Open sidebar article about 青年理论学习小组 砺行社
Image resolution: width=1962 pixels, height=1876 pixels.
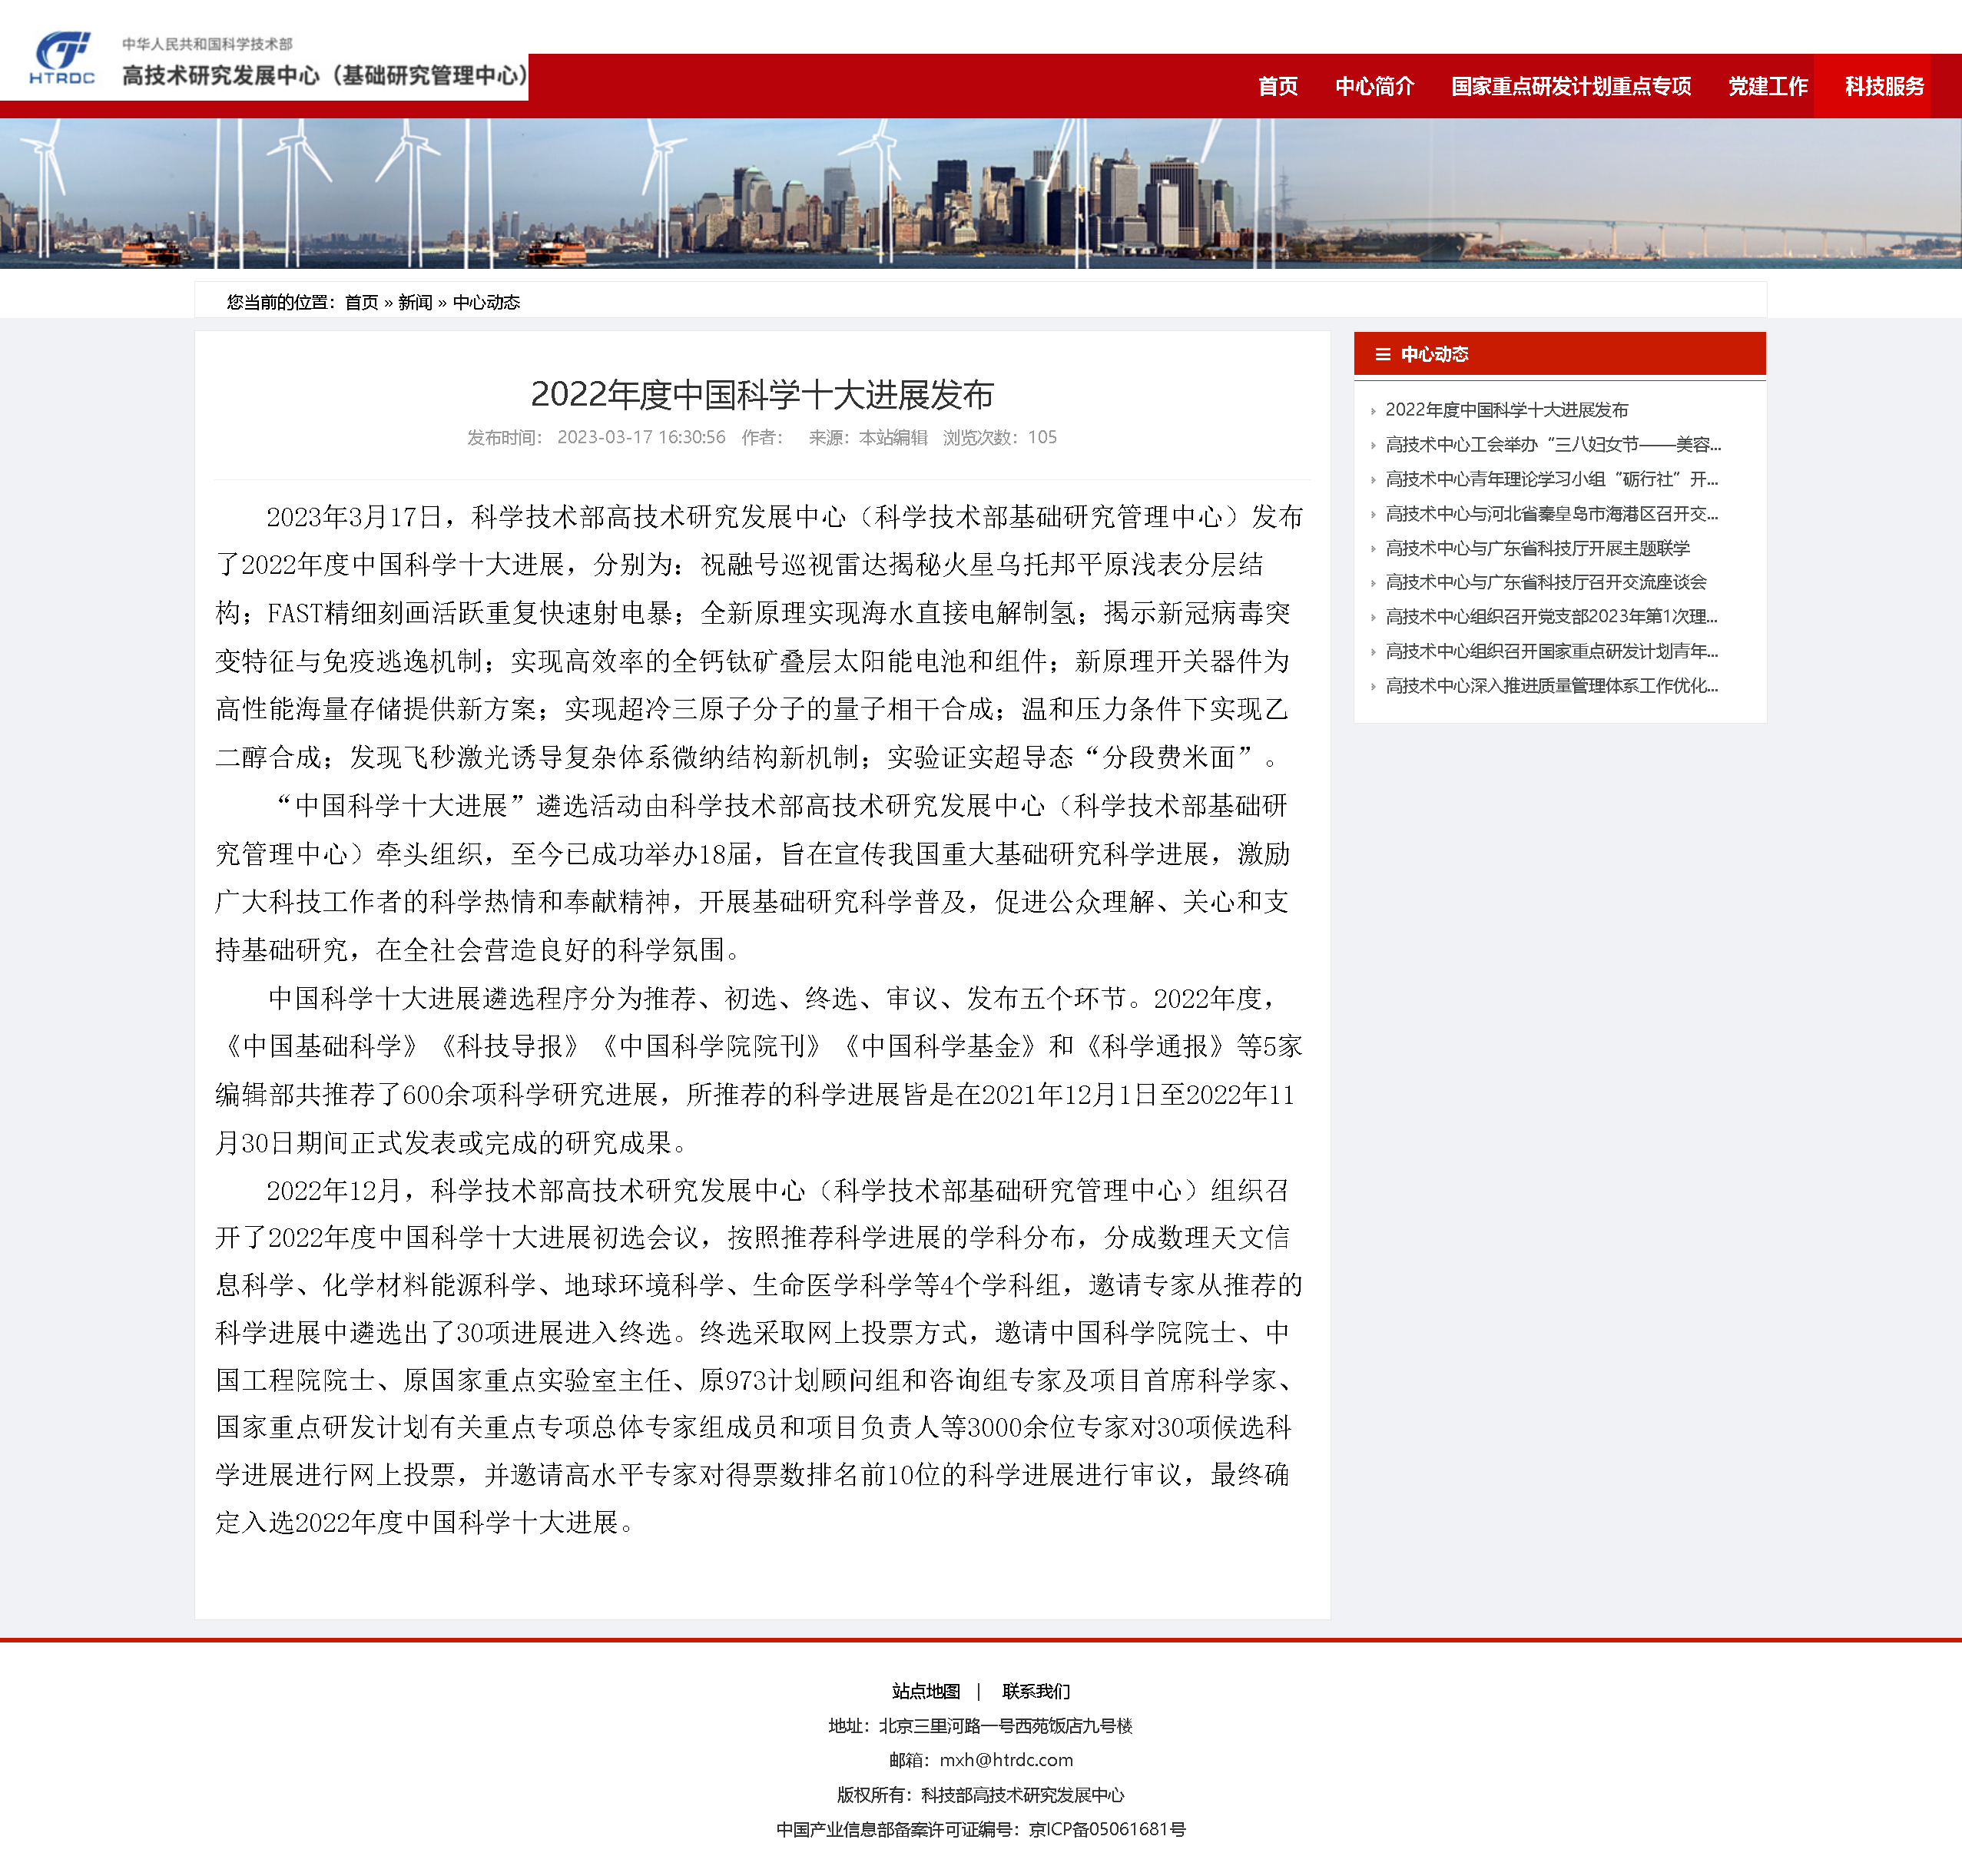[x=1551, y=479]
